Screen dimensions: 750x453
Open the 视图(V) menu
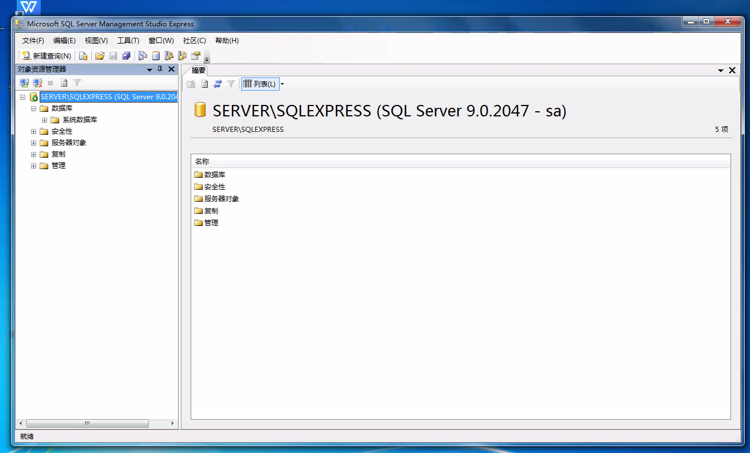coord(96,41)
